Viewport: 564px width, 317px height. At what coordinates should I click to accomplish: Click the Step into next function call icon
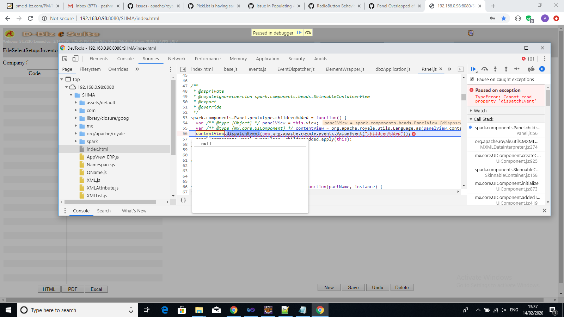496,69
